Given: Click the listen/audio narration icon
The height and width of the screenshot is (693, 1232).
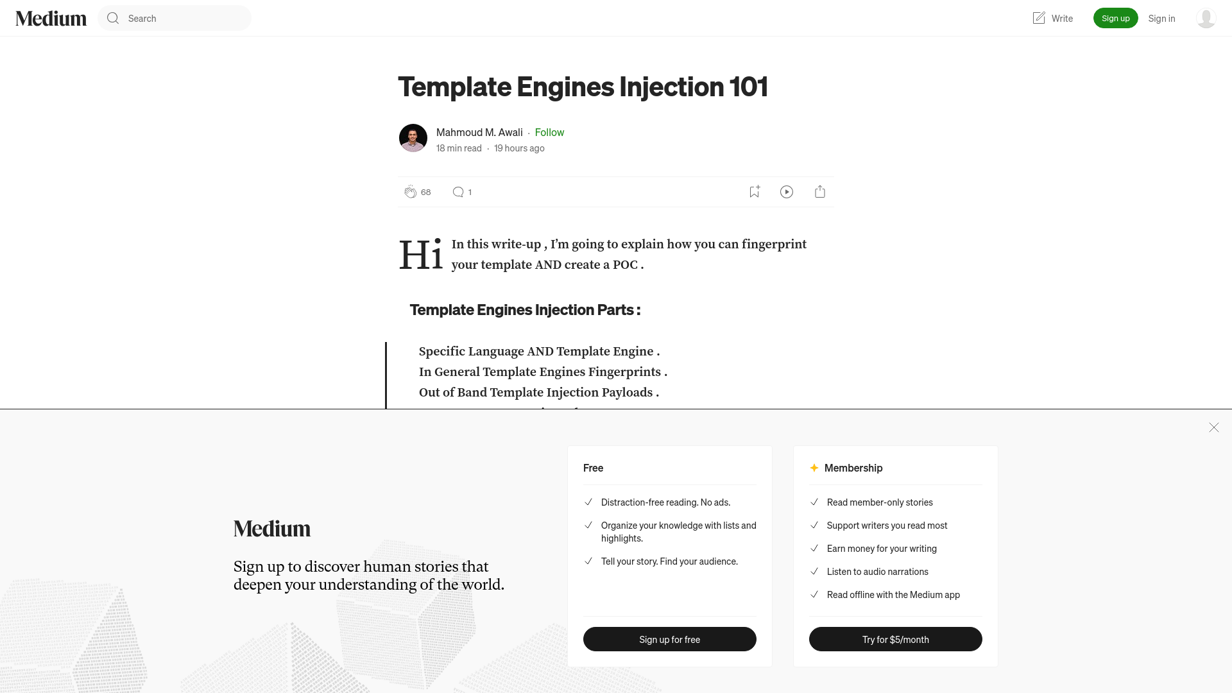Looking at the screenshot, I should pyautogui.click(x=787, y=191).
